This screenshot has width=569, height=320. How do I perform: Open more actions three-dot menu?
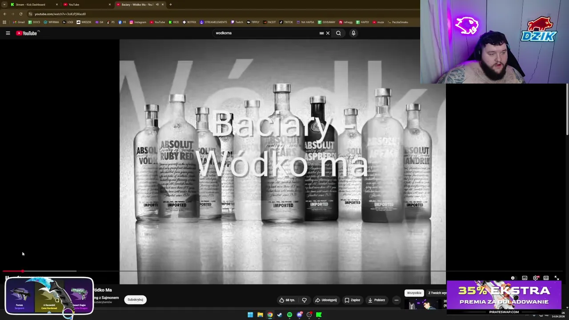click(x=396, y=300)
